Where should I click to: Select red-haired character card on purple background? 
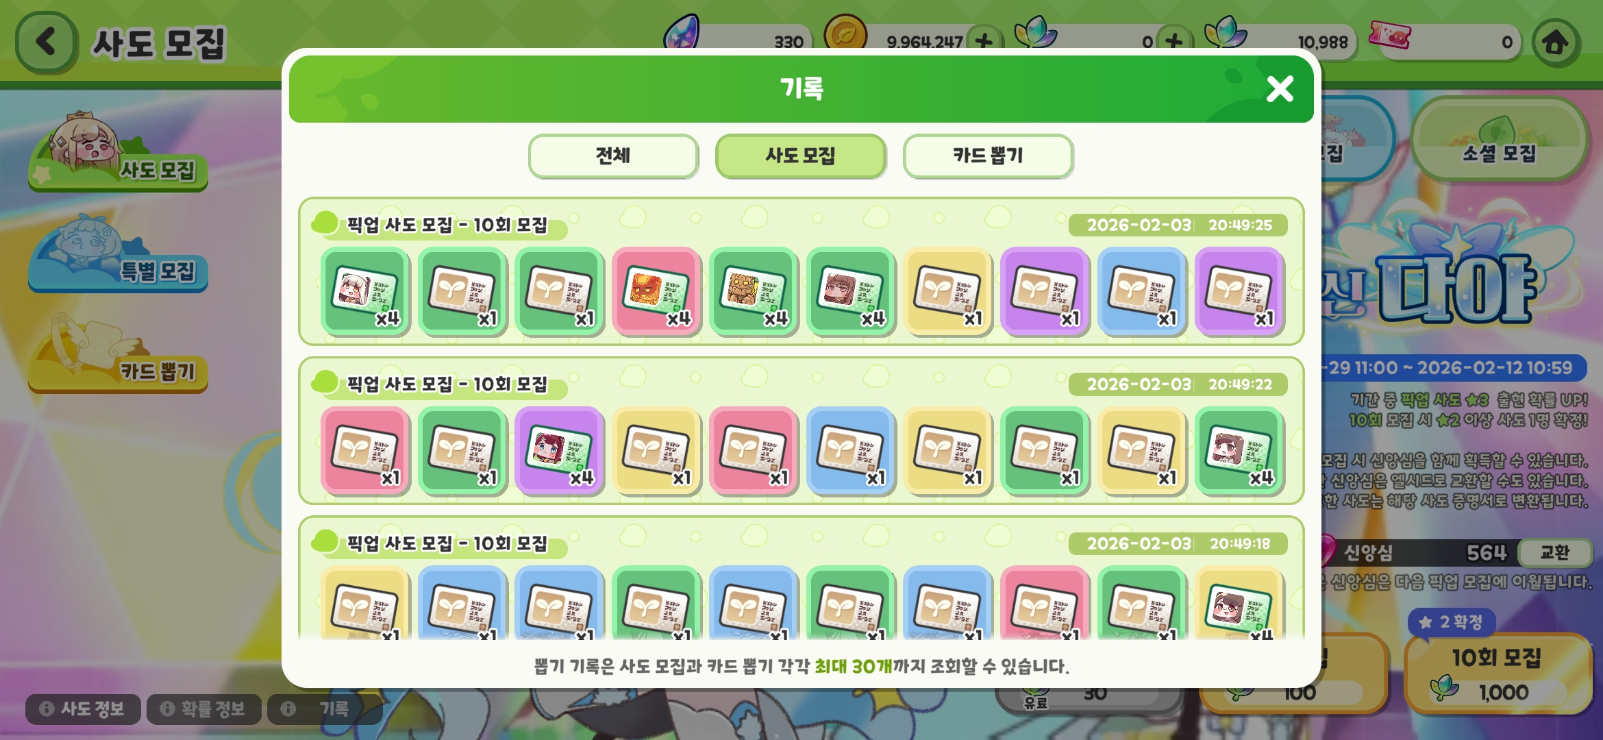(559, 450)
